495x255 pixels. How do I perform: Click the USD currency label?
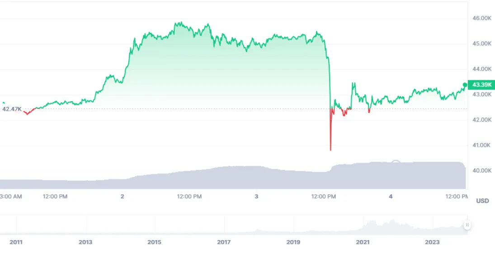[482, 201]
